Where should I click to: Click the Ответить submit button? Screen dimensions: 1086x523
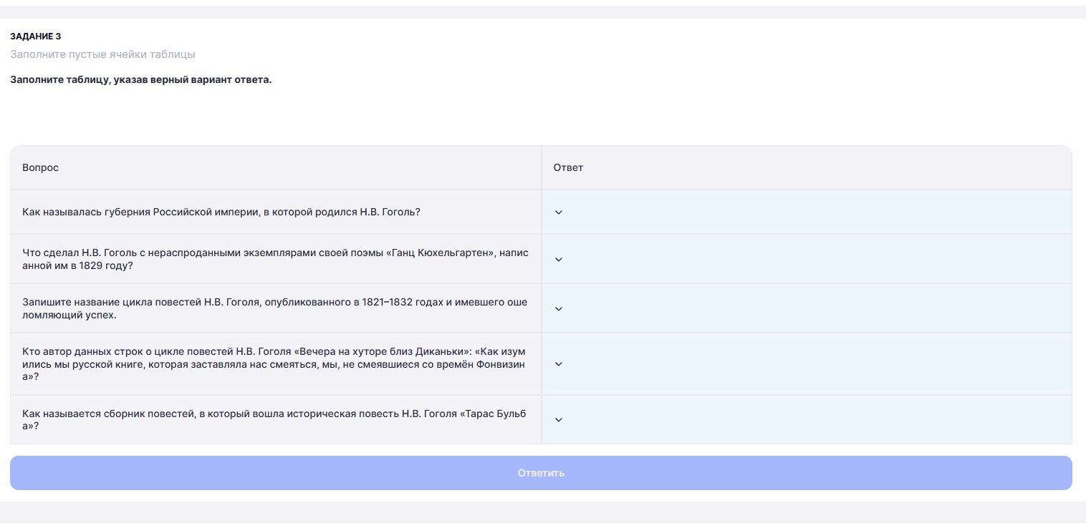541,473
